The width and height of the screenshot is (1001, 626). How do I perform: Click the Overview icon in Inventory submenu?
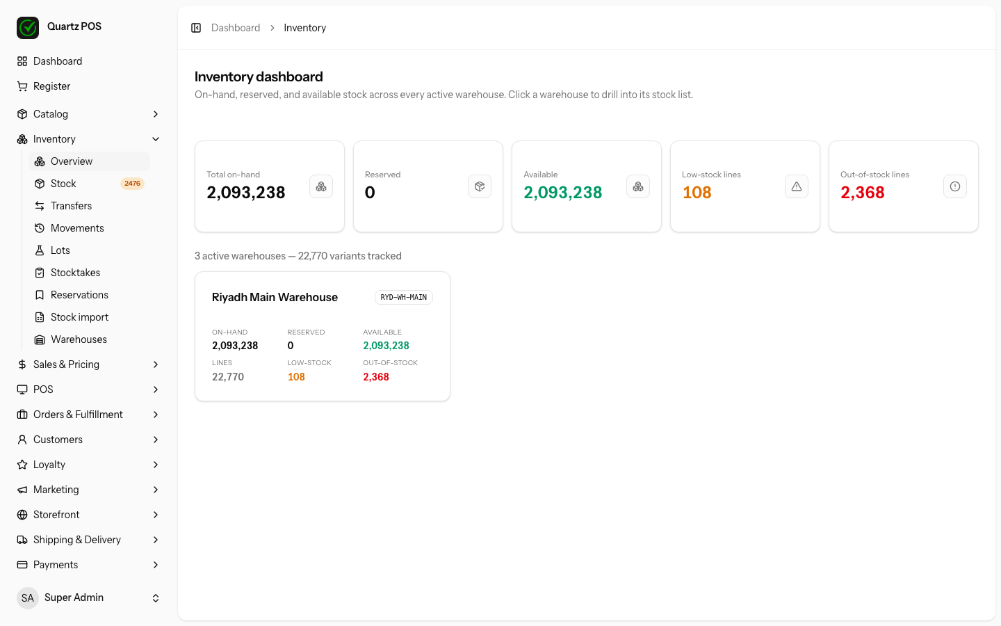pos(40,161)
